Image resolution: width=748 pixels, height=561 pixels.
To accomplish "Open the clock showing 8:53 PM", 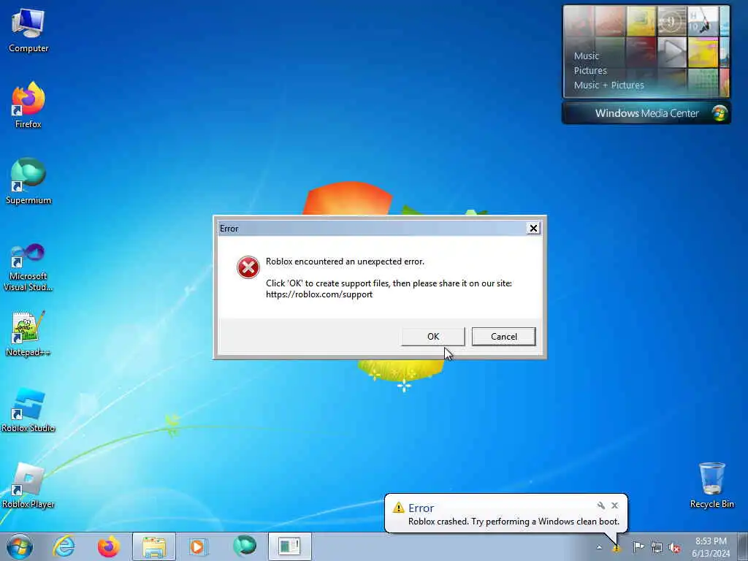I will point(711,547).
